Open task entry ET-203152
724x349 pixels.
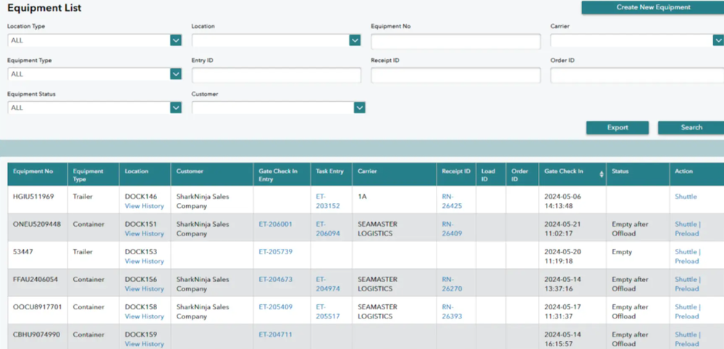point(328,202)
